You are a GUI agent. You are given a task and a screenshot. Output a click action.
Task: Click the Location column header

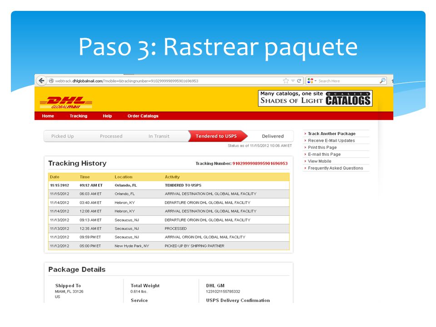[x=124, y=177]
